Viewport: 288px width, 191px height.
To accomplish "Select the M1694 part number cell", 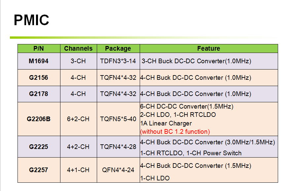I will [39, 61].
